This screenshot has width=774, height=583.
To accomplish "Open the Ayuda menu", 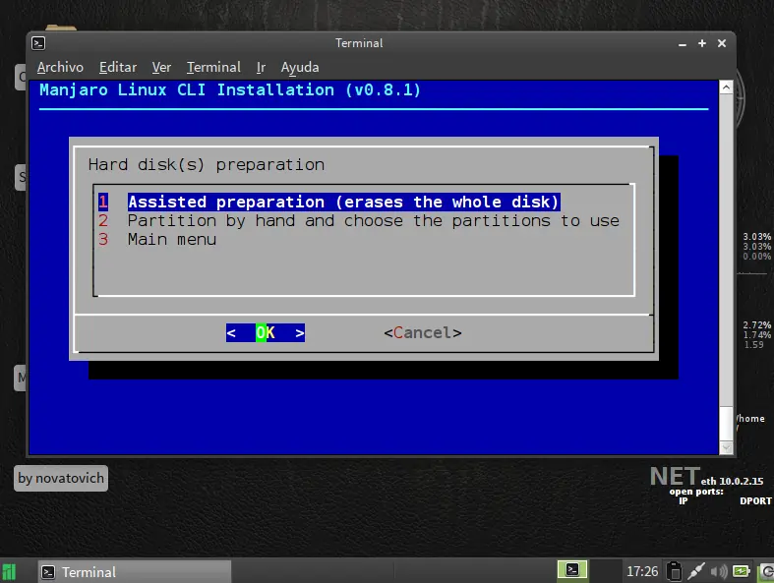I will coord(300,67).
